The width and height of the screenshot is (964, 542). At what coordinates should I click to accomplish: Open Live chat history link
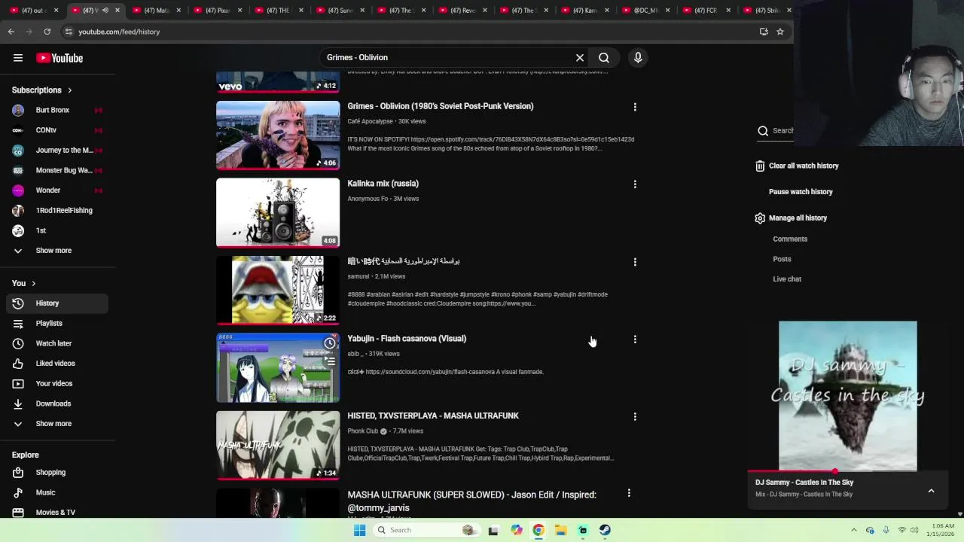click(787, 279)
